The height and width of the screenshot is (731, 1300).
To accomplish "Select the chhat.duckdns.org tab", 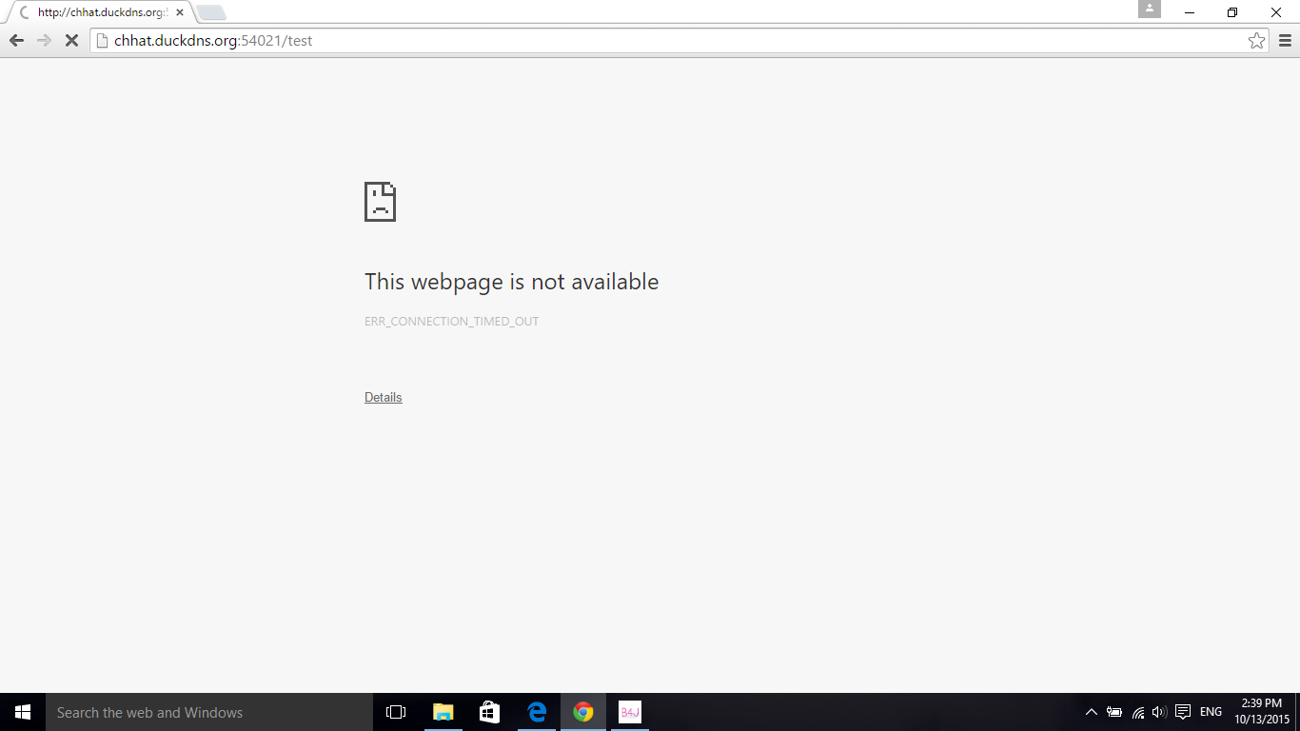I will tap(100, 13).
